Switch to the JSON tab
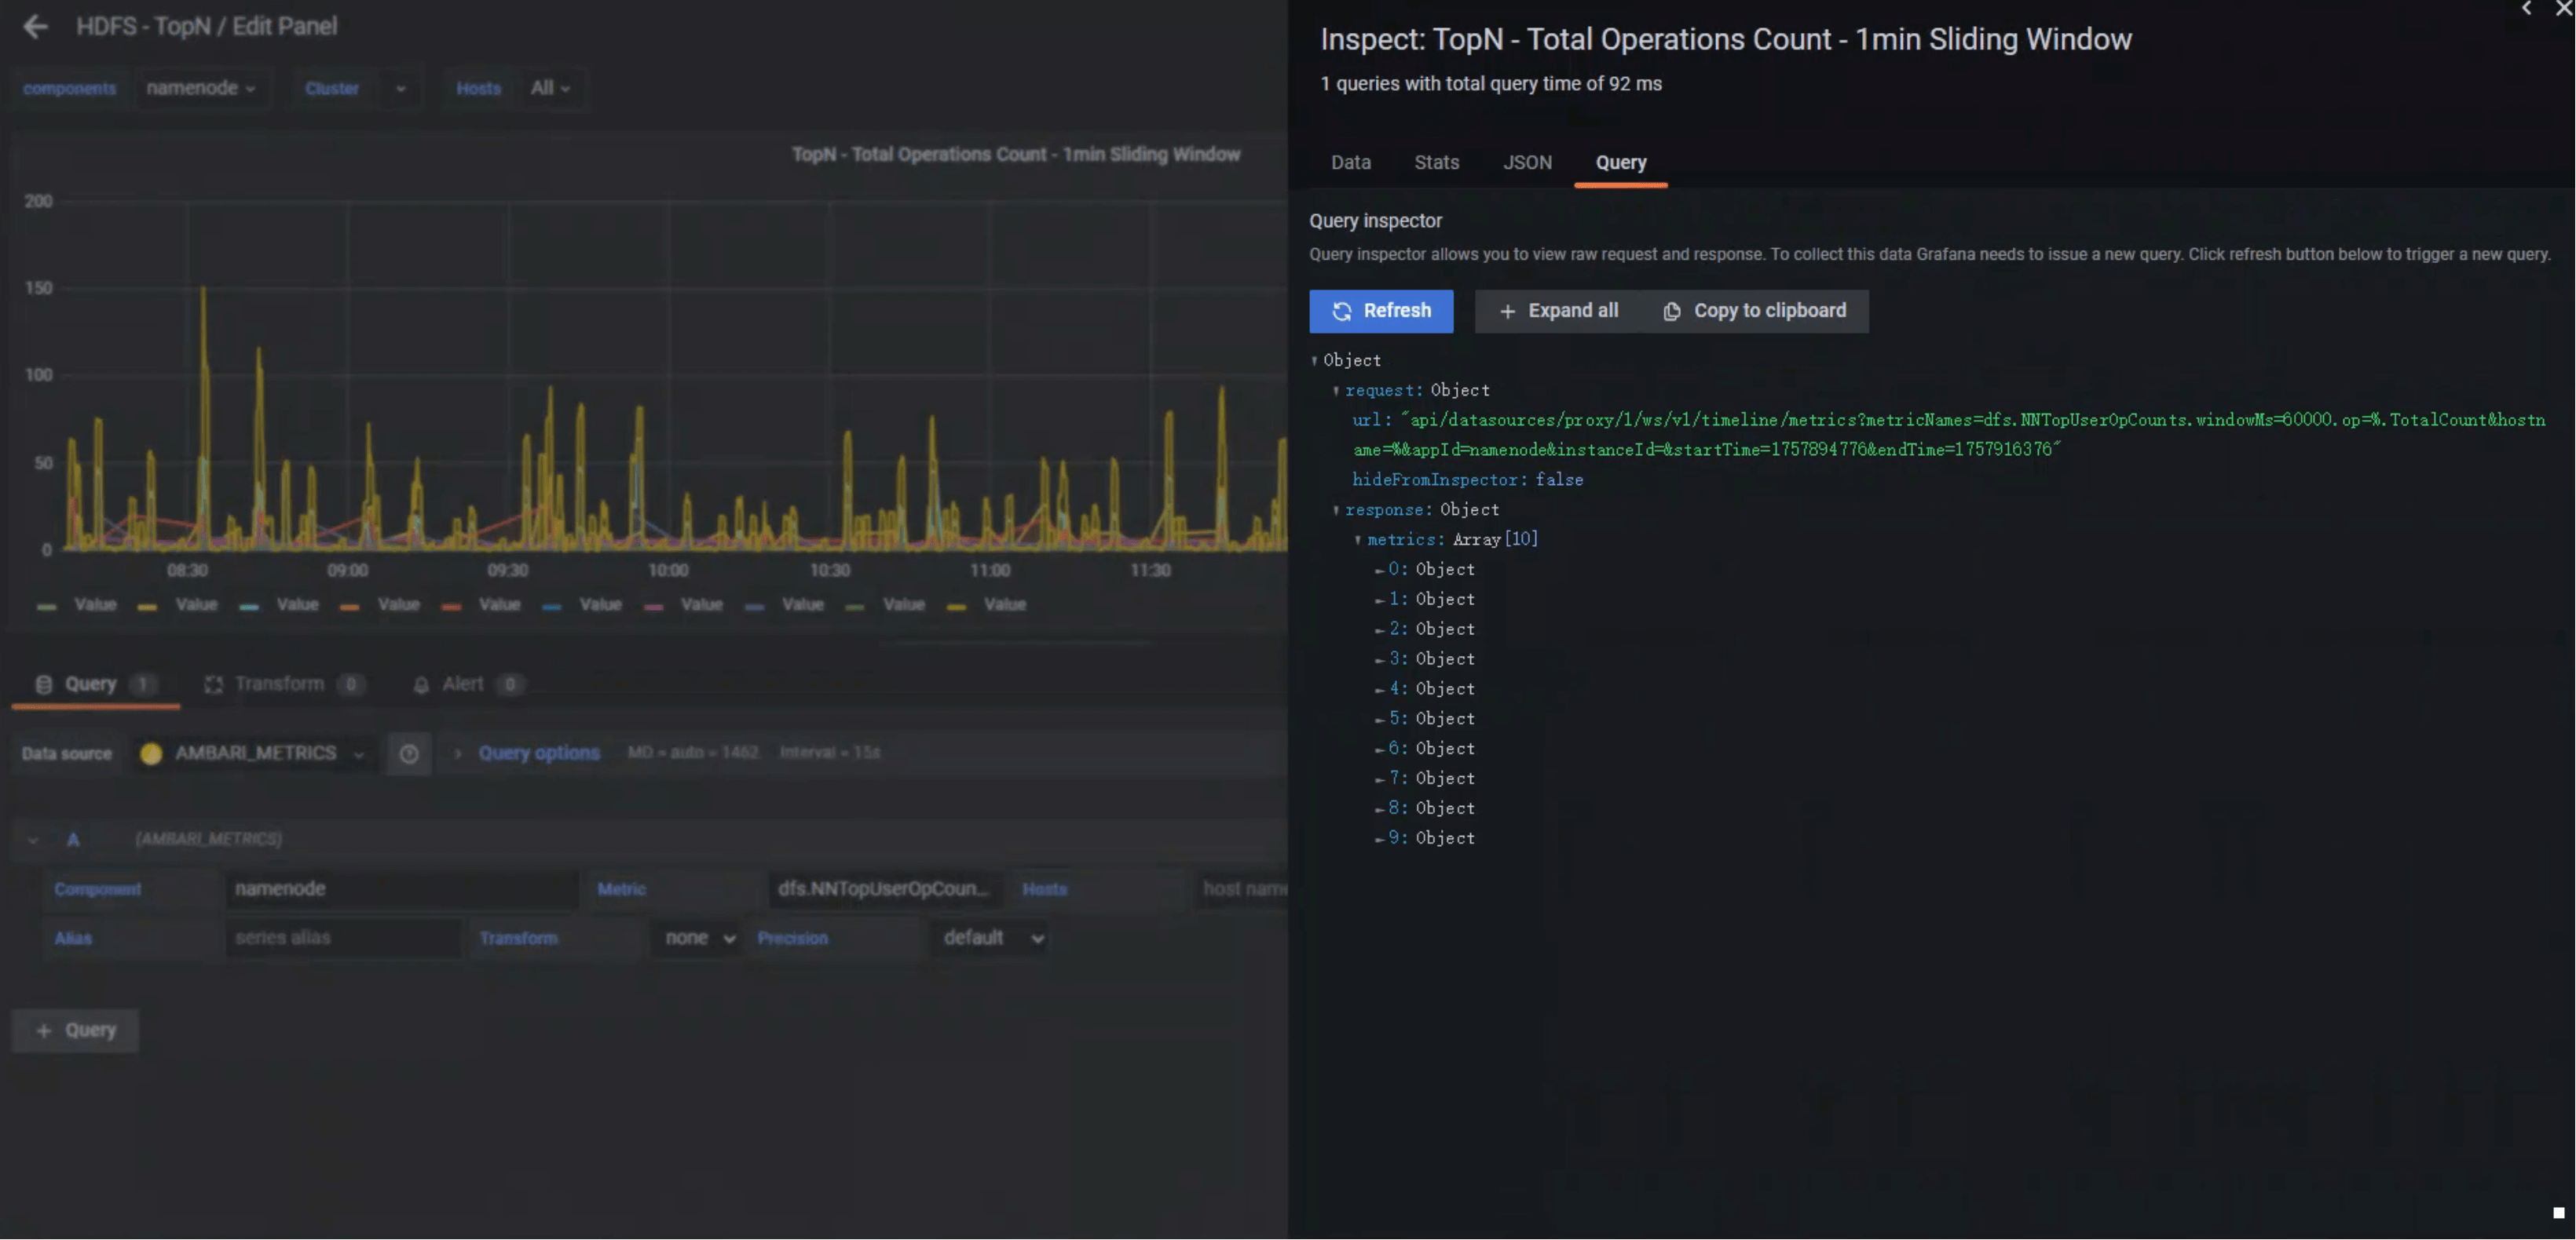The height and width of the screenshot is (1240, 2576). click(x=1527, y=162)
